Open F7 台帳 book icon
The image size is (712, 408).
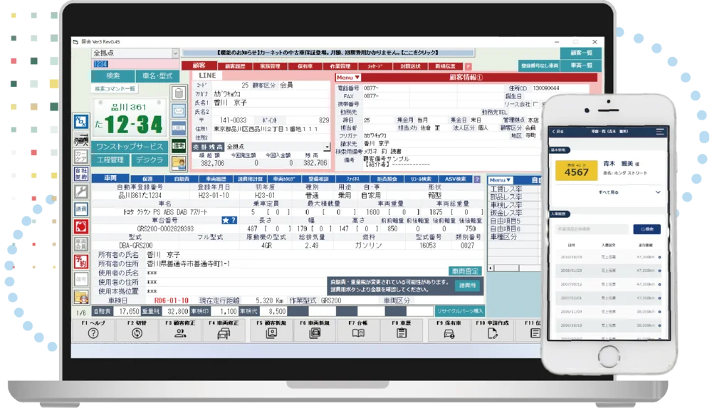[x=358, y=333]
